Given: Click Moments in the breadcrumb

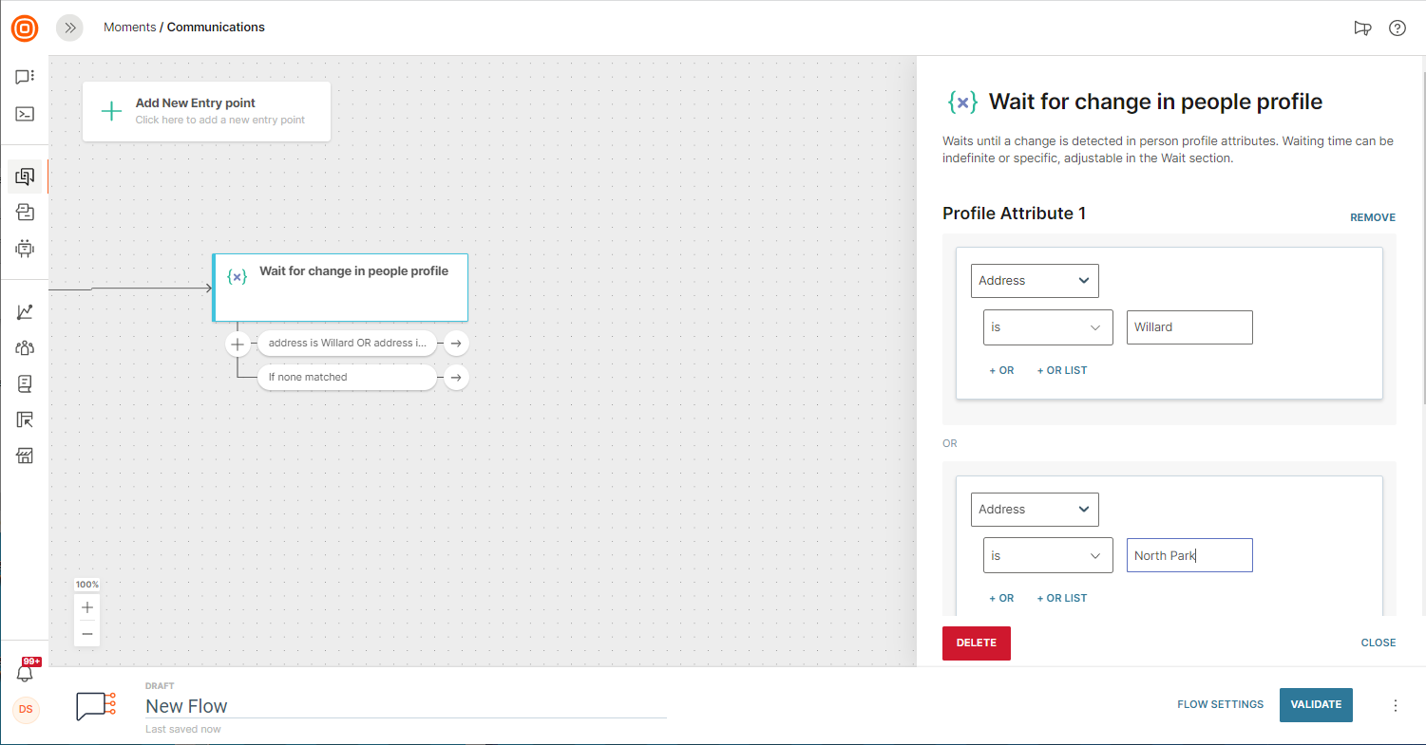Looking at the screenshot, I should 129,28.
